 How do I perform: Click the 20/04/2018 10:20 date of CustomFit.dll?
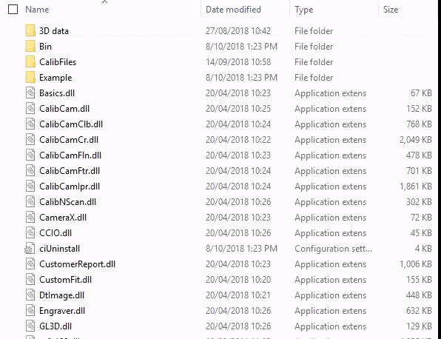[x=238, y=280]
